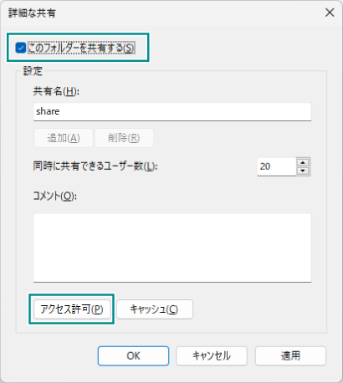The image size is (343, 383).
Task: Click the 適用 apply button
Action: [290, 356]
